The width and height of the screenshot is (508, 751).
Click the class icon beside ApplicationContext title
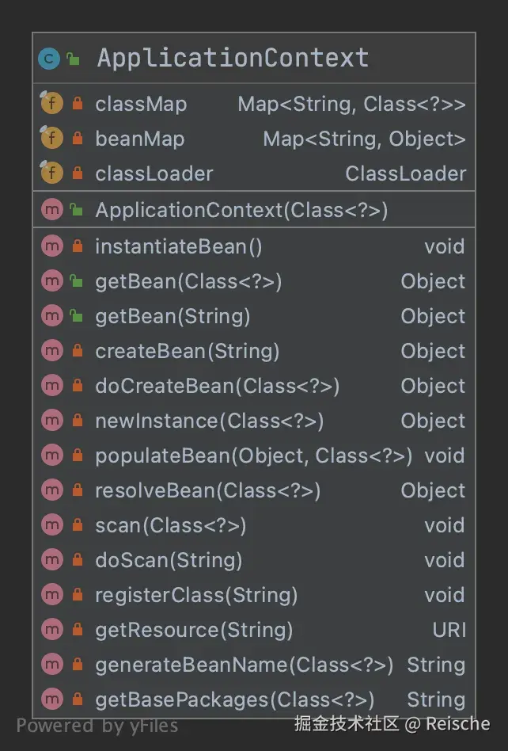pos(49,58)
